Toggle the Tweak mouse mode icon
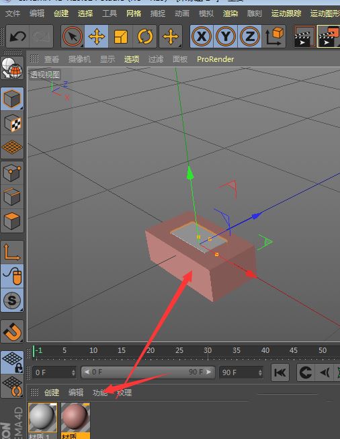340x439 pixels. (12, 276)
